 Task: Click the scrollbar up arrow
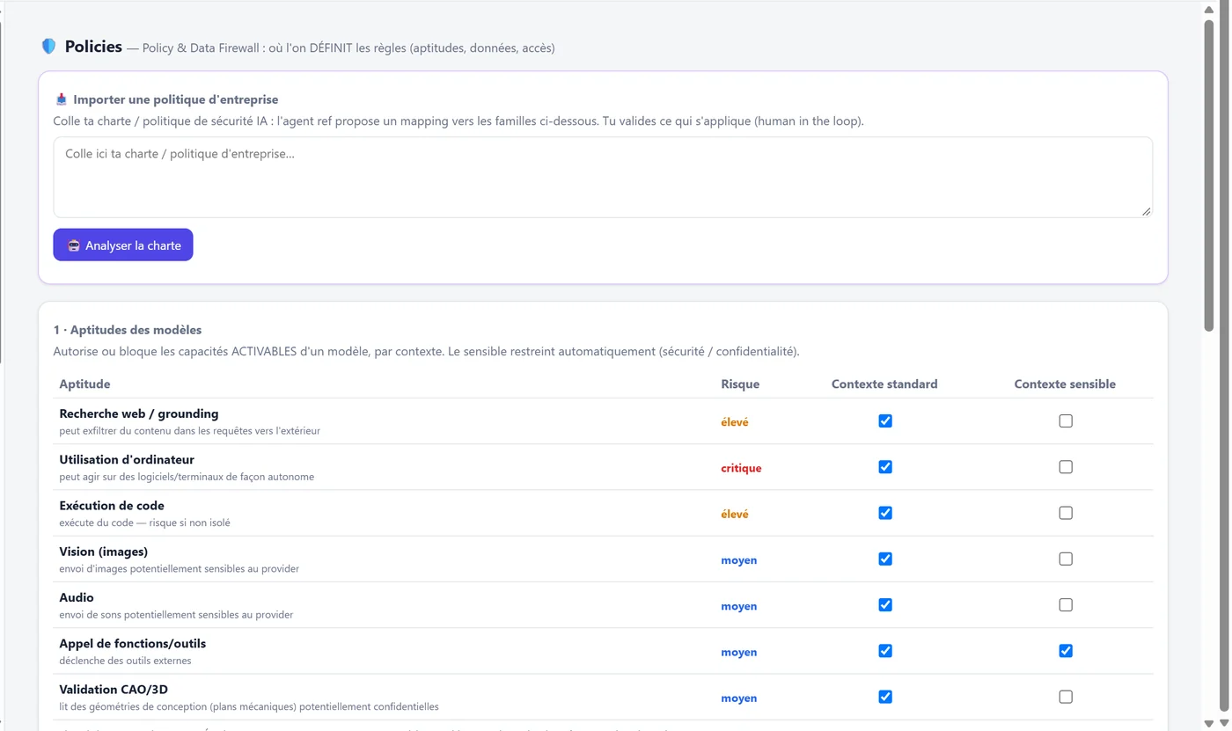[x=1209, y=9]
